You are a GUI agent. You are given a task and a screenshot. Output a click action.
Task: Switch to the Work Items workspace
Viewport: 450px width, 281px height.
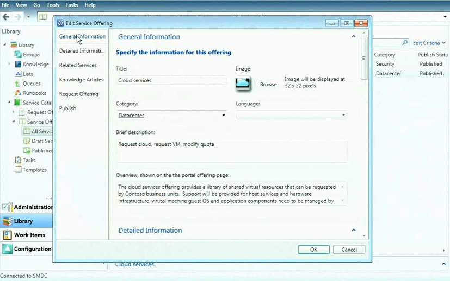27,235
